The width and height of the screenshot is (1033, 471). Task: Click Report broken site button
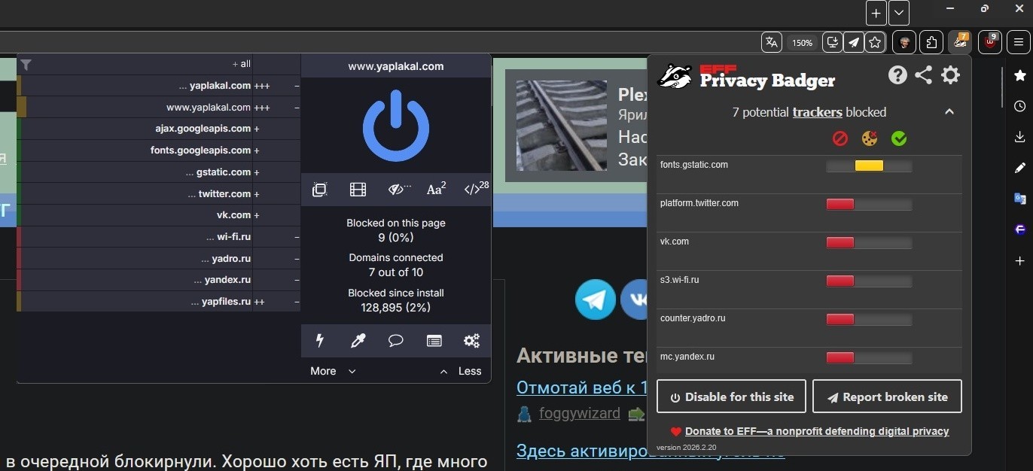pyautogui.click(x=887, y=397)
